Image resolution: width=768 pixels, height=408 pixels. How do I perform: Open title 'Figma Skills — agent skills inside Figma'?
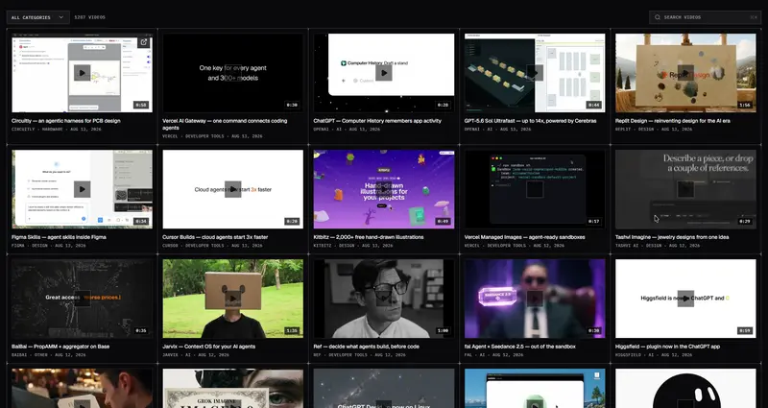[59, 237]
